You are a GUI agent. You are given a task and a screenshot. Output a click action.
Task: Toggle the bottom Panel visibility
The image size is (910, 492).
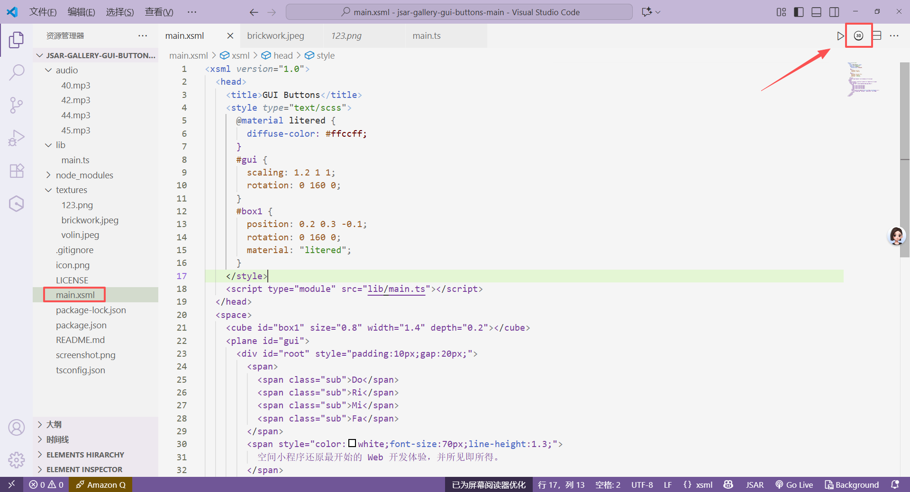pyautogui.click(x=816, y=12)
